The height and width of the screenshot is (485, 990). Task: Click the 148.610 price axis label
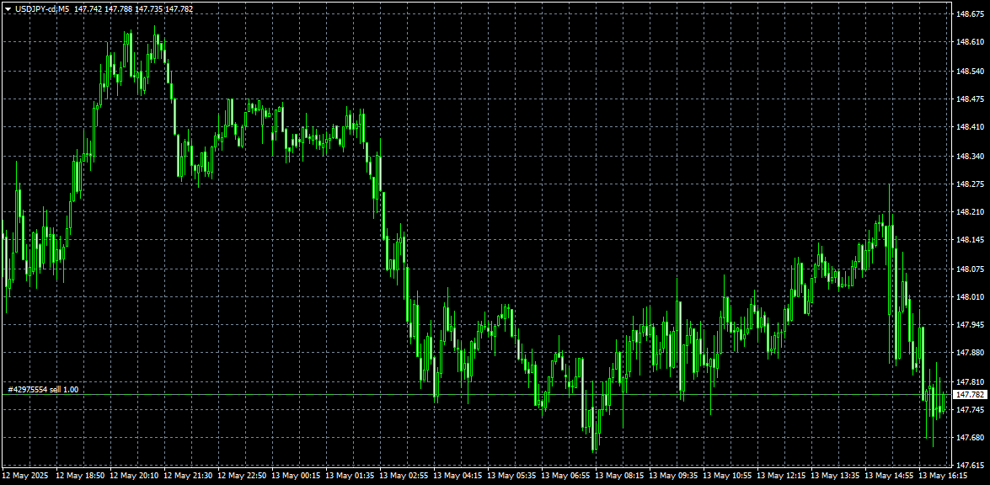tap(971, 41)
